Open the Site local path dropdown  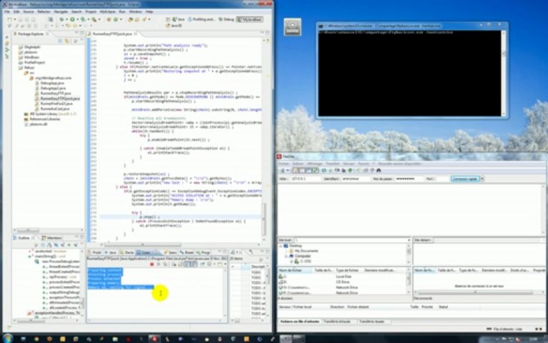coord(409,240)
